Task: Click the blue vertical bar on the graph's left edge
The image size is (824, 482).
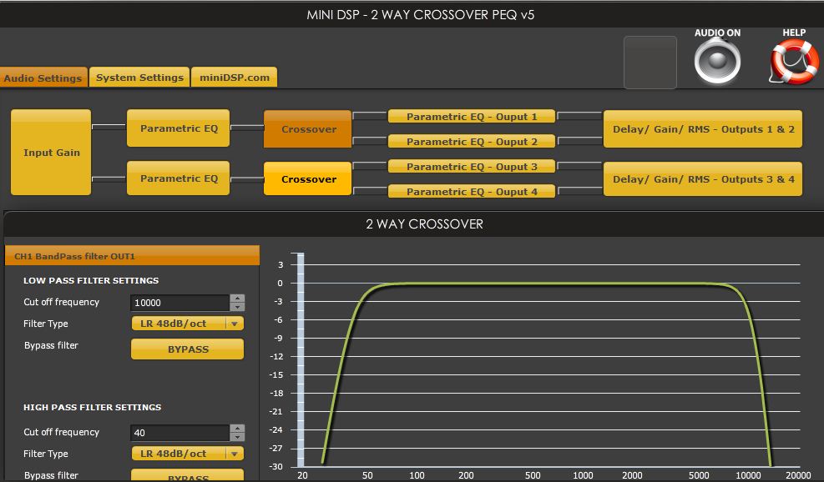Action: [x=301, y=360]
